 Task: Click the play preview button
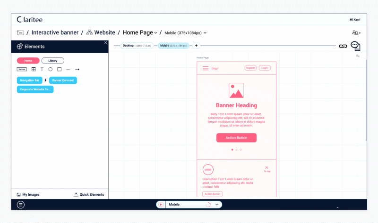[x=161, y=205]
